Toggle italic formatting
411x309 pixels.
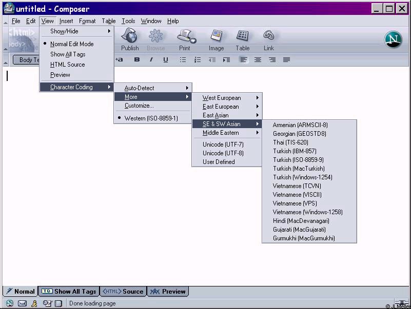click(x=151, y=60)
